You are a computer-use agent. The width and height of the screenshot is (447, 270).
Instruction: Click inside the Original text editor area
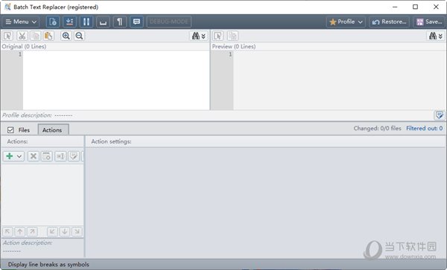click(x=116, y=80)
